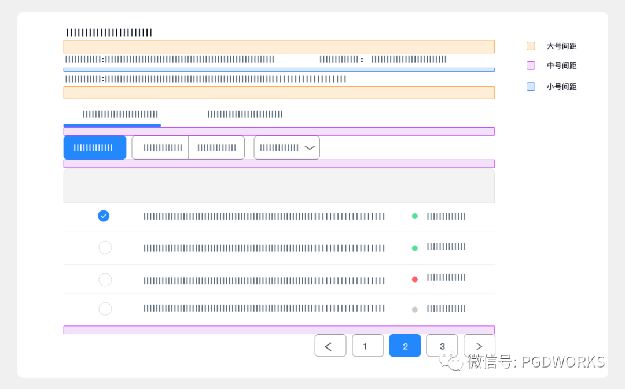
Task: Select the second row's empty circle checkbox
Action: (x=105, y=248)
